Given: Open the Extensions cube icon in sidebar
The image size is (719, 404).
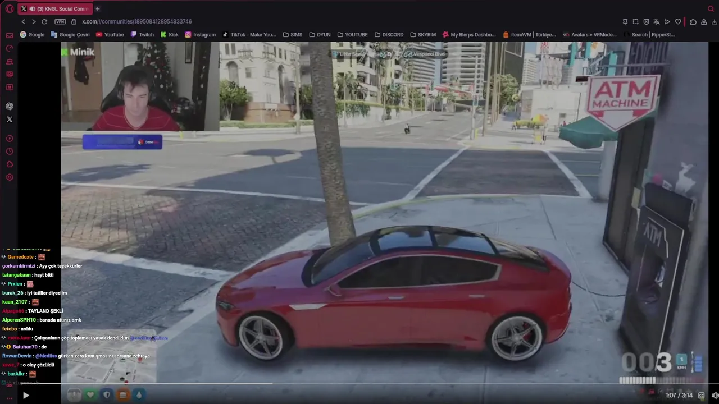Looking at the screenshot, I should pos(10,164).
